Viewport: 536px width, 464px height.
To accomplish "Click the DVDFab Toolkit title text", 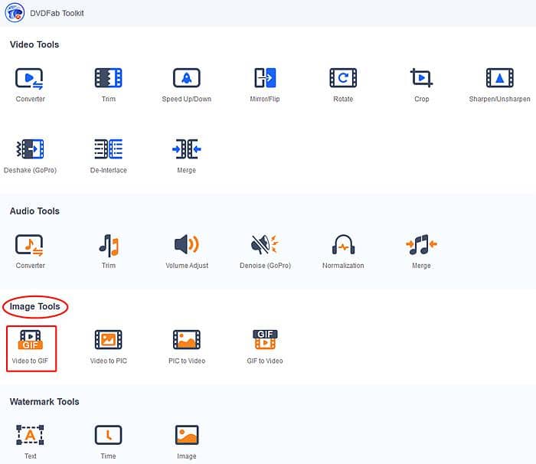I will [57, 13].
